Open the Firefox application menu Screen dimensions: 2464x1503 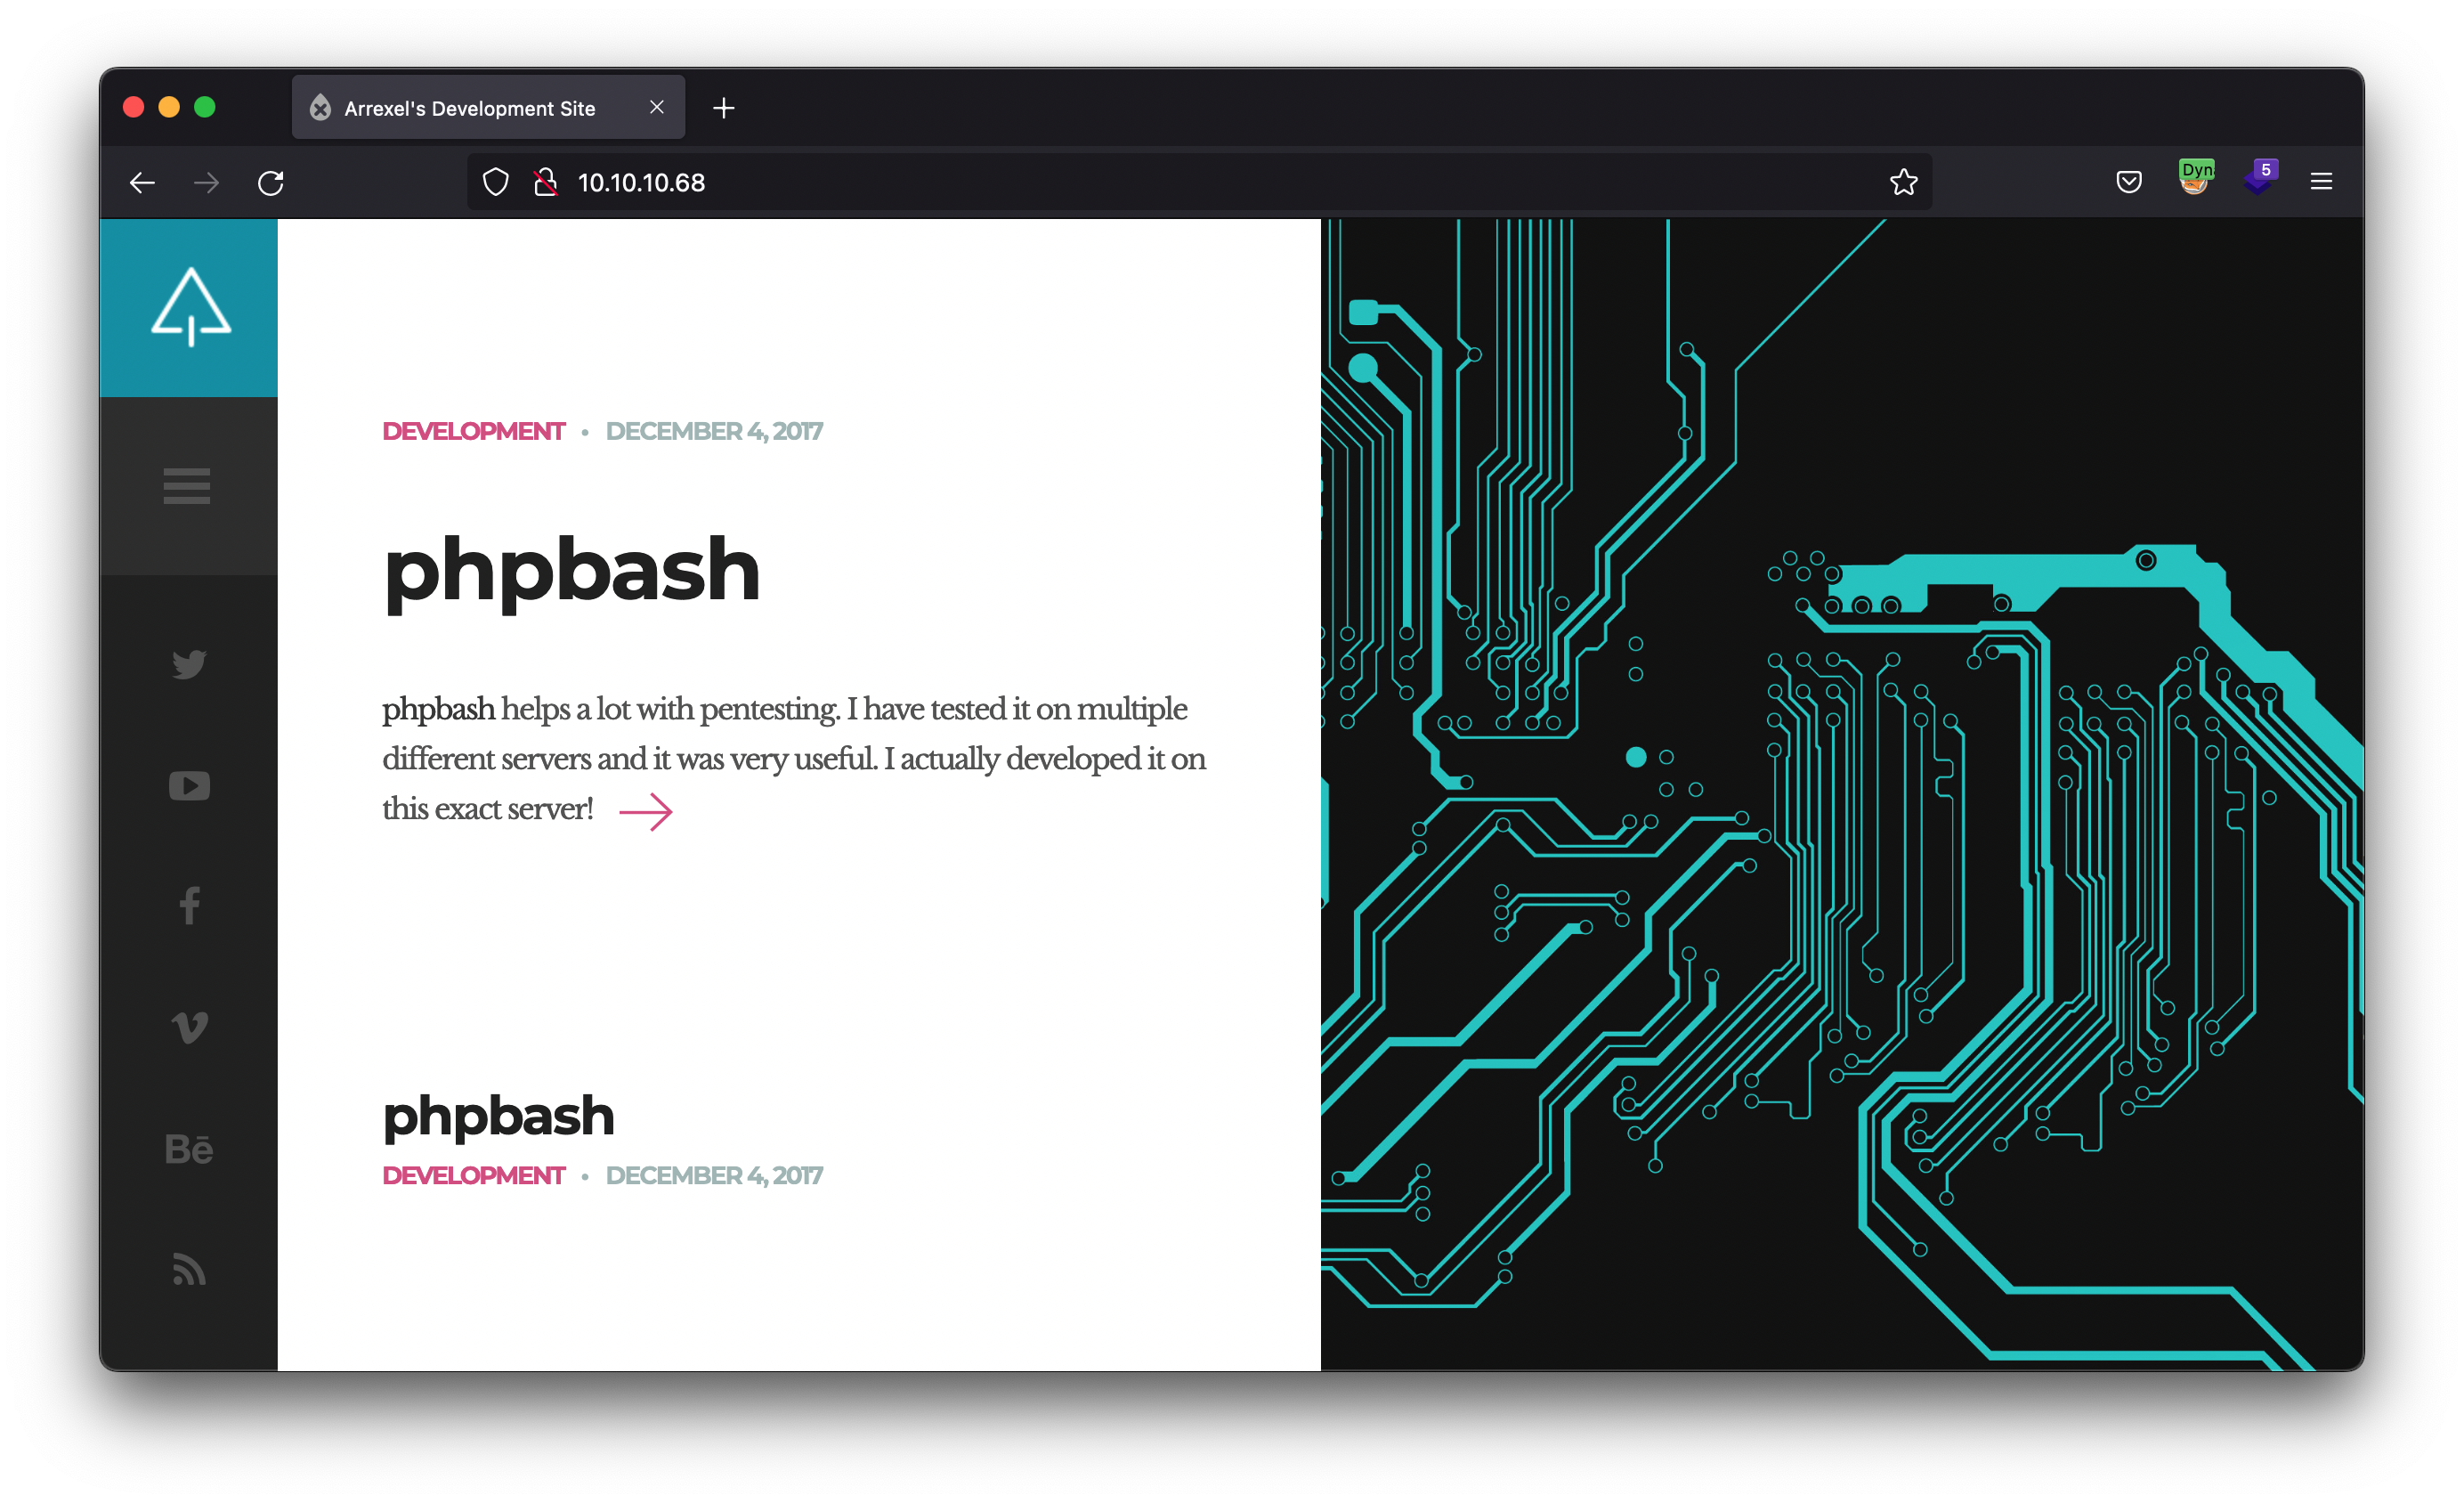coord(2321,182)
